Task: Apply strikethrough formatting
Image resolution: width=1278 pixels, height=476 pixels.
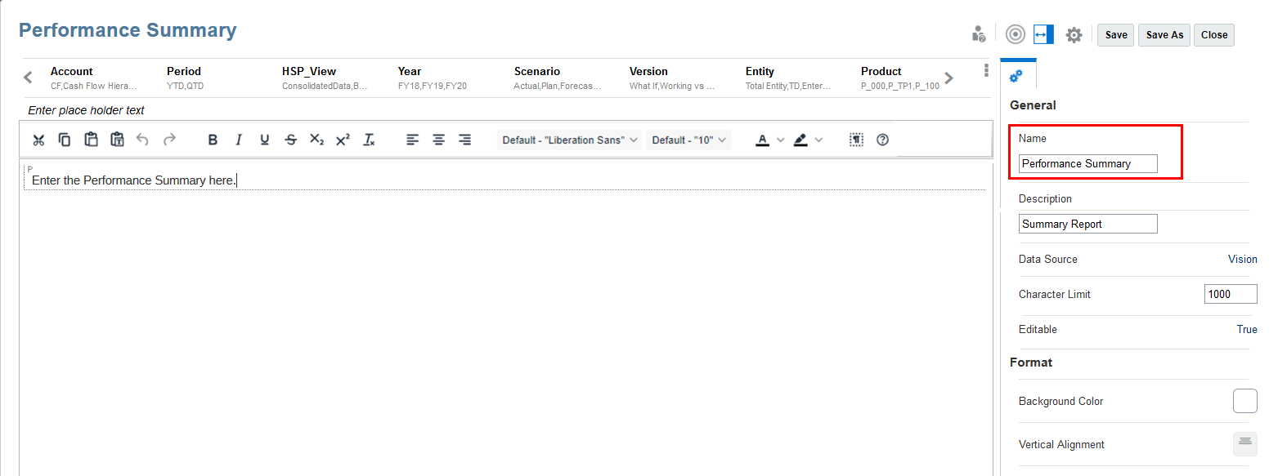Action: tap(291, 140)
